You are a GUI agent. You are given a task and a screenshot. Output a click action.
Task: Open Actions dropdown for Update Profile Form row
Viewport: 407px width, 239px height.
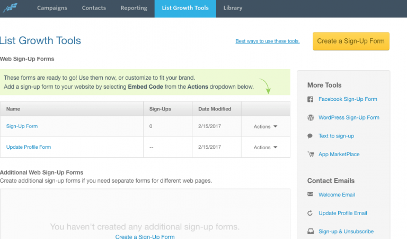click(266, 147)
